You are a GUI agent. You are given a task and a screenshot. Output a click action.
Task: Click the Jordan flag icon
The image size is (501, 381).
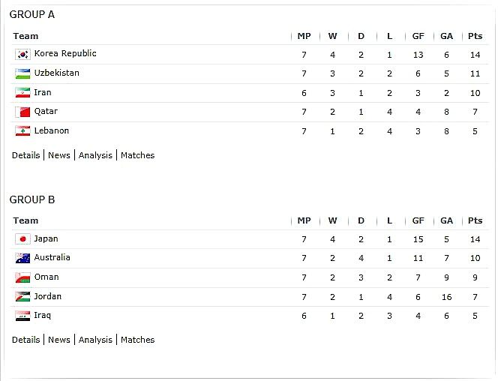[22, 296]
